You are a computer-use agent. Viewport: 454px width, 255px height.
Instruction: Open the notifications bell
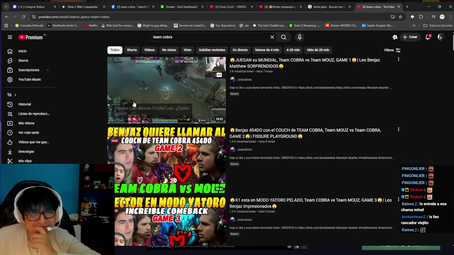[x=428, y=37]
